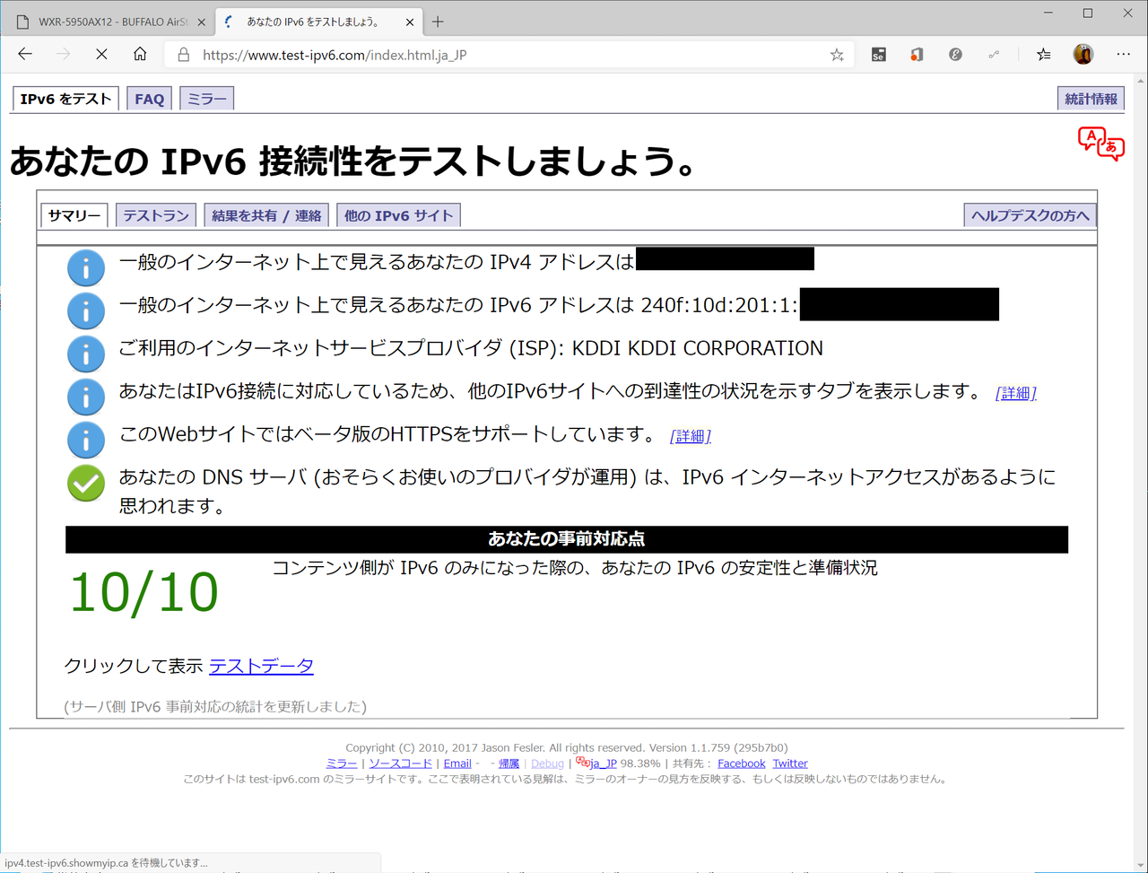Click the サーバ側 IPv6 事前対応 status note

tap(215, 707)
